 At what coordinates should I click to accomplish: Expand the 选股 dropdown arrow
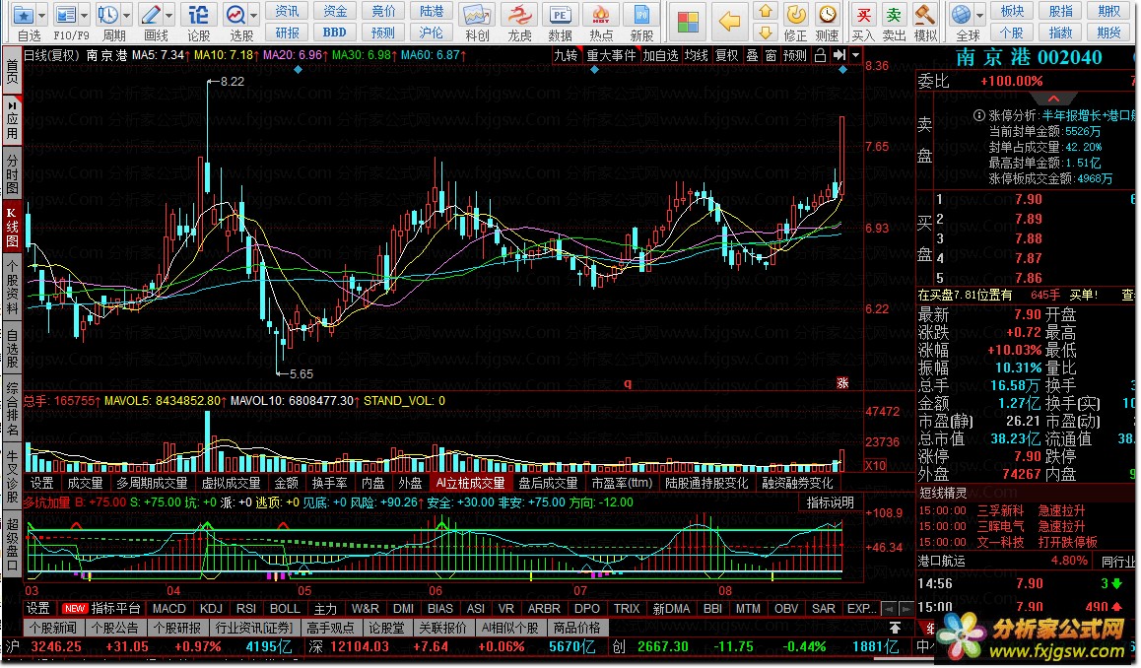coord(254,16)
